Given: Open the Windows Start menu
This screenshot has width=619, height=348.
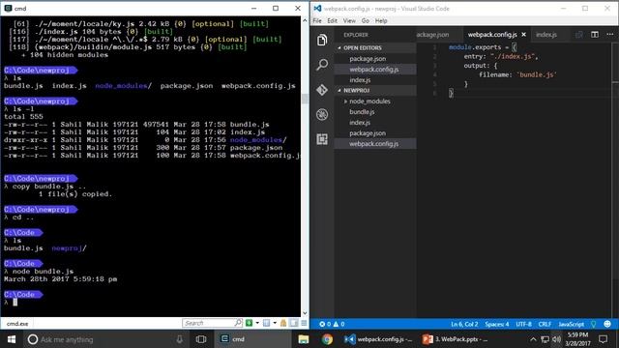Looking at the screenshot, I should pos(11,339).
